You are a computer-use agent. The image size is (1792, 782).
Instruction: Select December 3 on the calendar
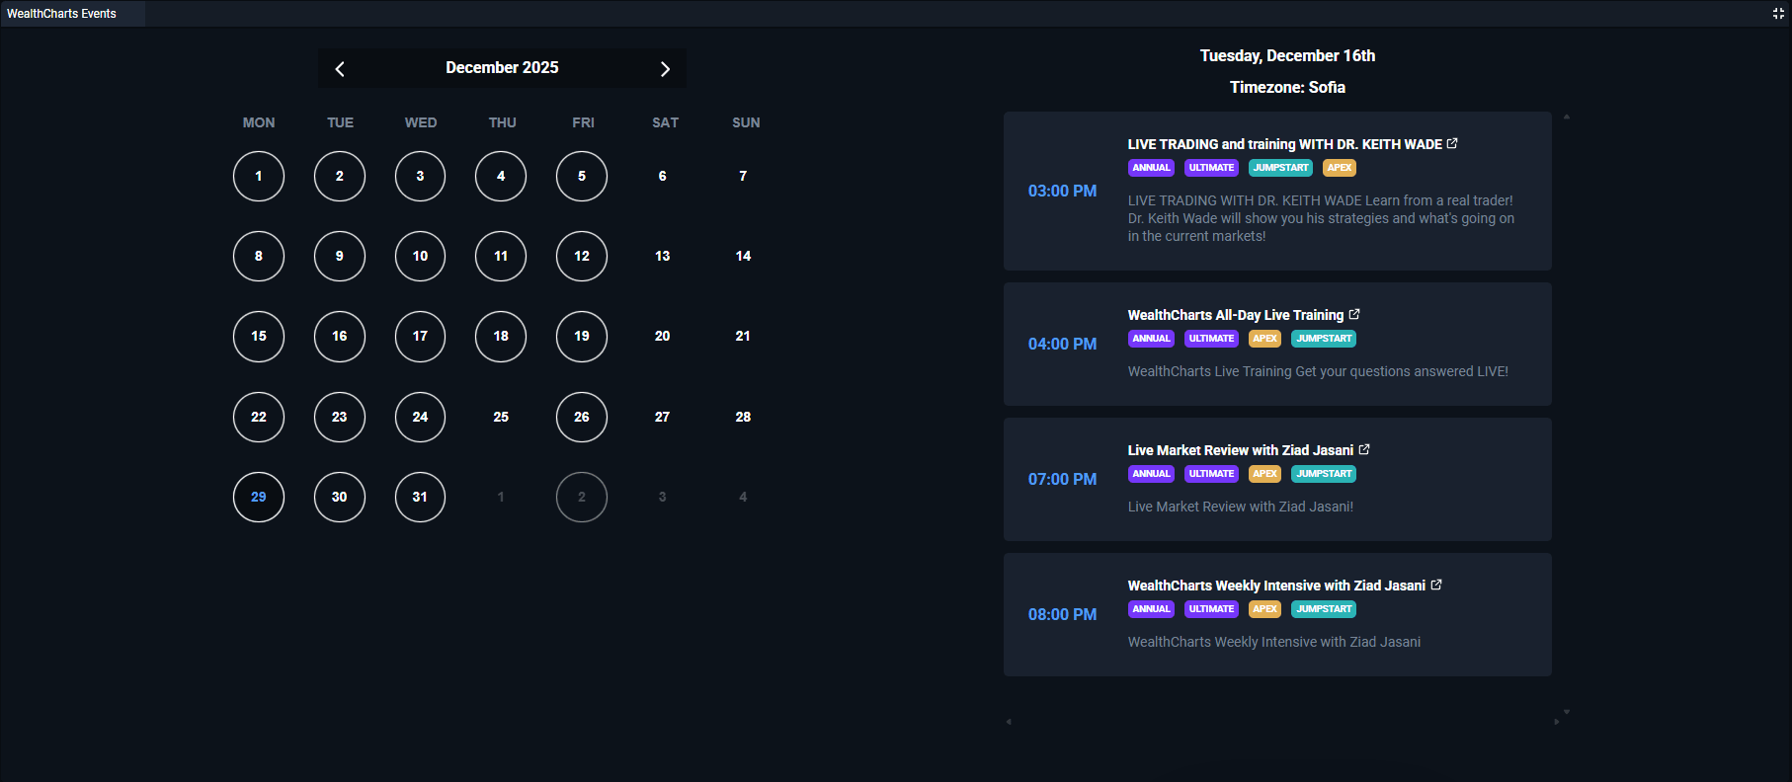point(420,176)
